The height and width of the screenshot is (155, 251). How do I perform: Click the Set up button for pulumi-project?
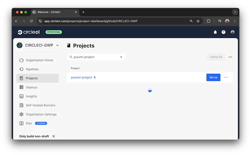pos(213,77)
